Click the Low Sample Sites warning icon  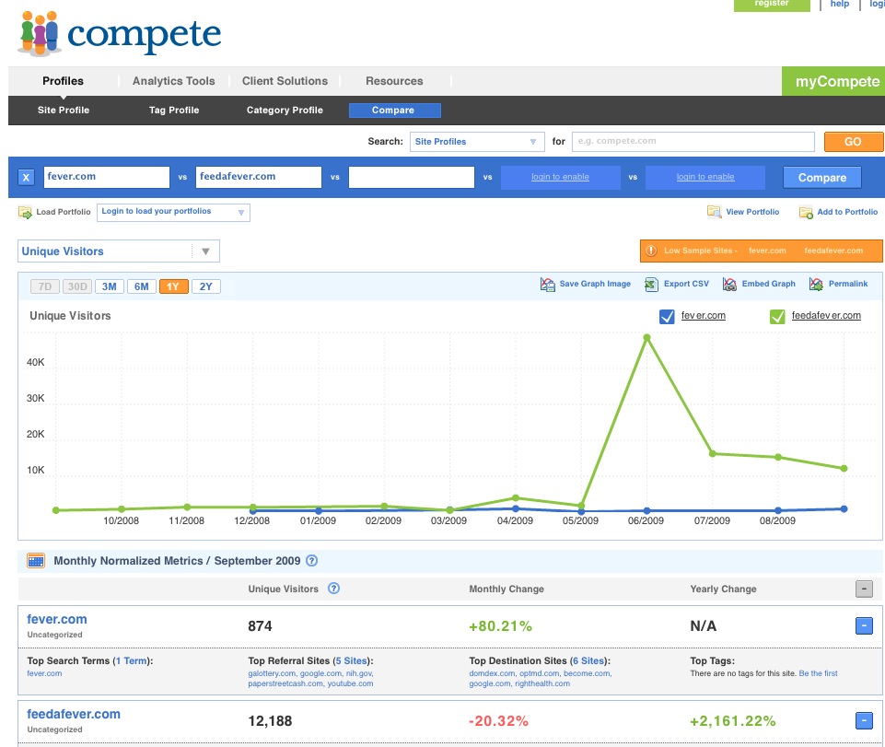tap(651, 251)
